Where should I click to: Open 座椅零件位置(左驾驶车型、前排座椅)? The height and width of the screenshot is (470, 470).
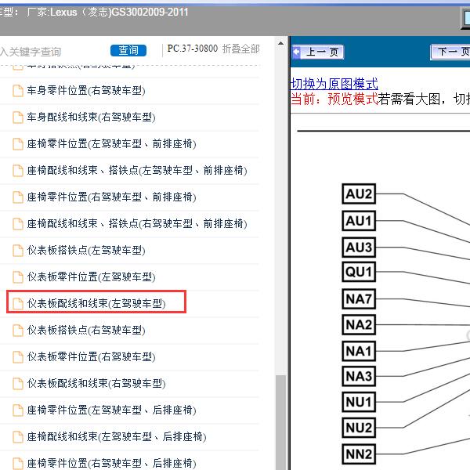[x=111, y=144]
